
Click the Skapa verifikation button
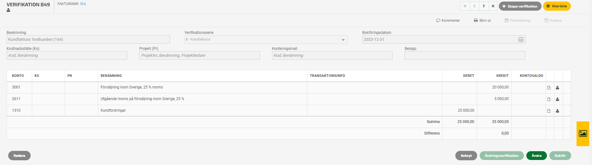click(x=520, y=6)
